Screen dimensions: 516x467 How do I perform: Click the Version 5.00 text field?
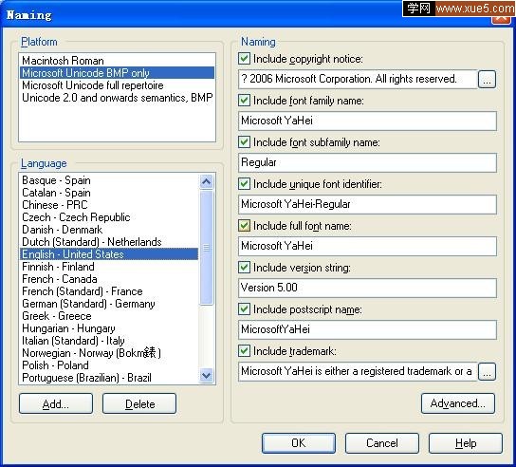(367, 288)
